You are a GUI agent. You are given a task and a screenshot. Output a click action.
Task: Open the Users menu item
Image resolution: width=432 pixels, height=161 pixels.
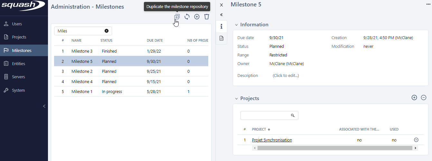[17, 24]
